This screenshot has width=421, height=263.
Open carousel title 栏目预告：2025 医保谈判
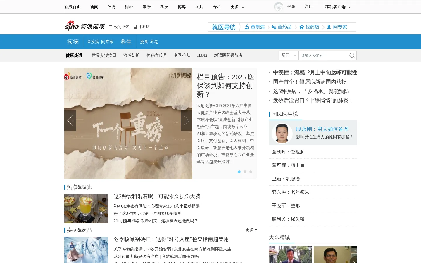coord(225,86)
